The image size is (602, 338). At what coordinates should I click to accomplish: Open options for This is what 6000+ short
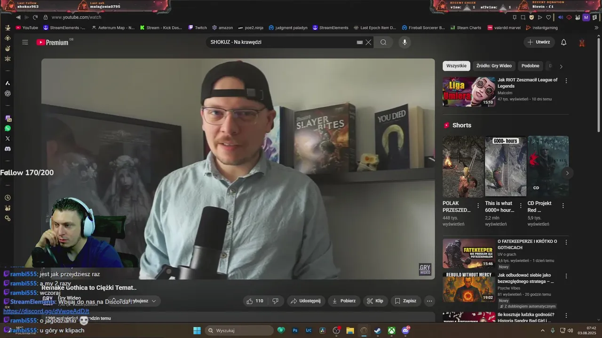[521, 206]
